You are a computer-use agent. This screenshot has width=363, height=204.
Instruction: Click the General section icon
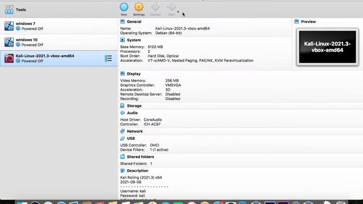tap(123, 22)
